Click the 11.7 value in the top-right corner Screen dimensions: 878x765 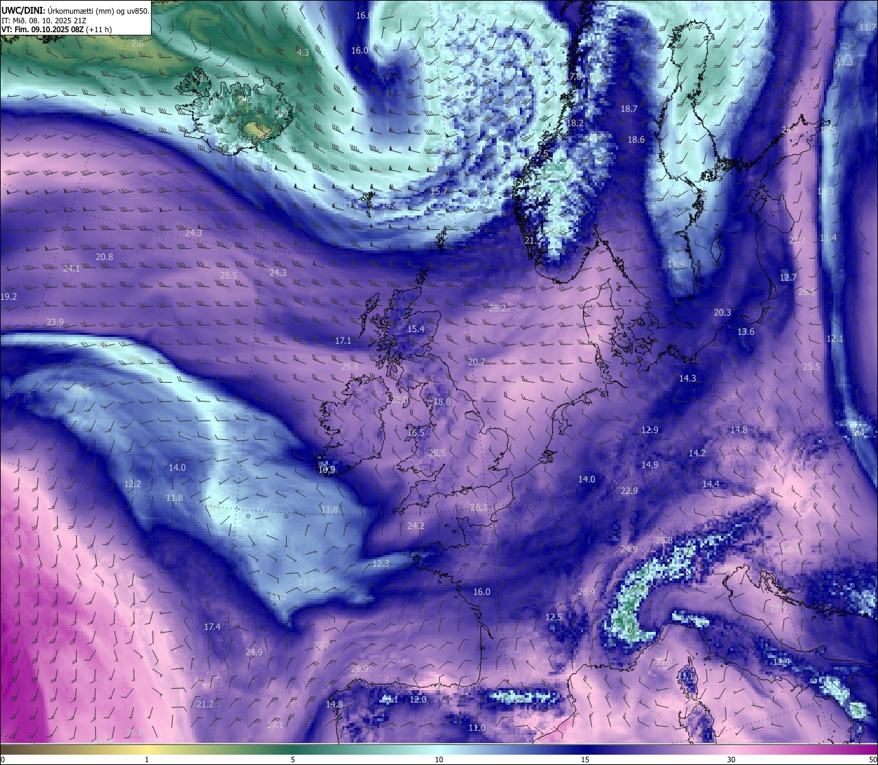pyautogui.click(x=867, y=27)
